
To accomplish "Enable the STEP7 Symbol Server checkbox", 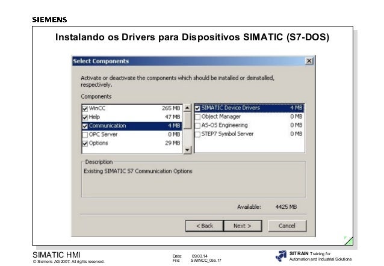I will (197, 134).
